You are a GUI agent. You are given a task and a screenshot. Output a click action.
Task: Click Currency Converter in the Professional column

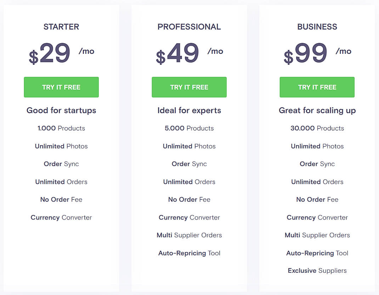click(189, 217)
